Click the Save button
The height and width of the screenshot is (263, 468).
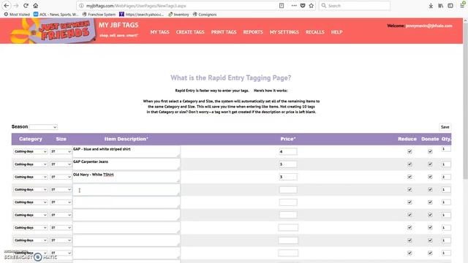445,127
